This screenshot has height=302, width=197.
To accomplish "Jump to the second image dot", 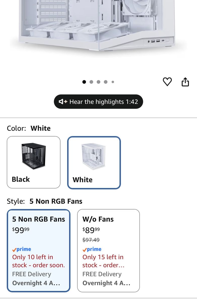I will (x=91, y=82).
